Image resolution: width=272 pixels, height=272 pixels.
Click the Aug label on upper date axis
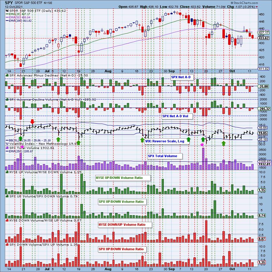click(108, 71)
